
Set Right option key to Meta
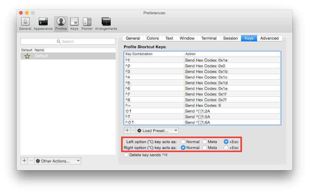pyautogui.click(x=205, y=147)
